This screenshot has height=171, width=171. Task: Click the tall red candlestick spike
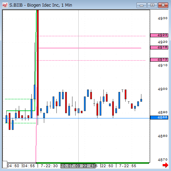pos(38,63)
